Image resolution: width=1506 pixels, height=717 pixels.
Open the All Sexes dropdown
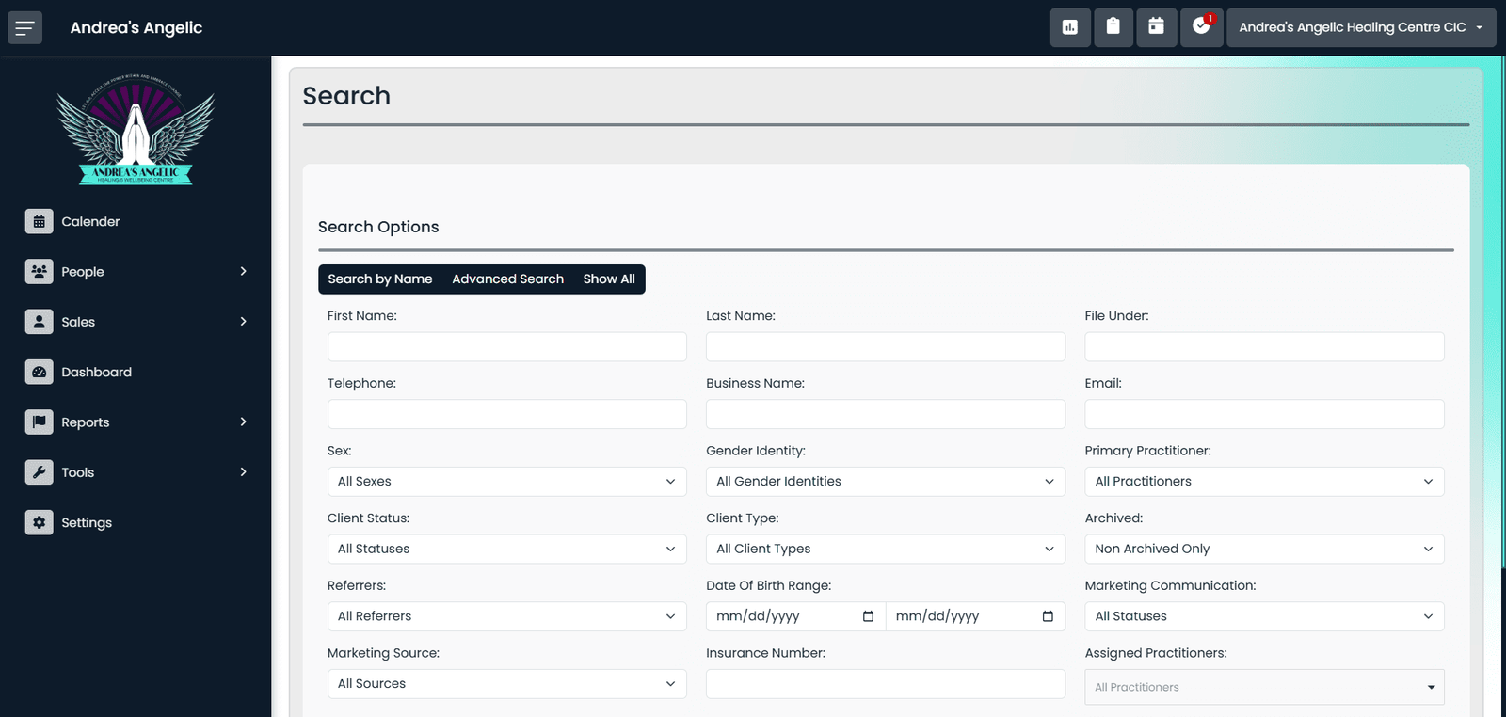506,482
